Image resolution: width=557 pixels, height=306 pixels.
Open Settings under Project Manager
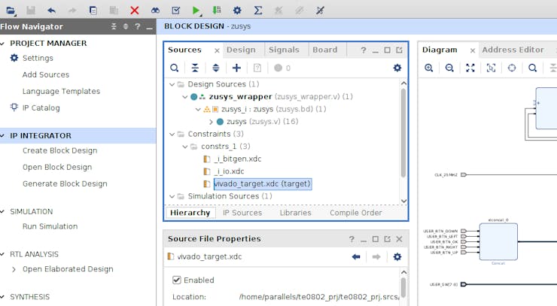[x=38, y=58]
